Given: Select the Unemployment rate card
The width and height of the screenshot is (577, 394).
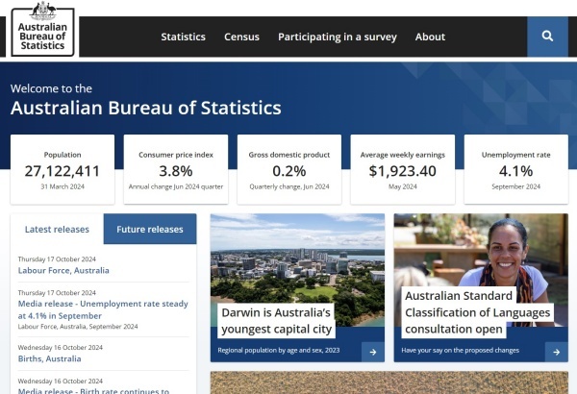Looking at the screenshot, I should point(515,169).
